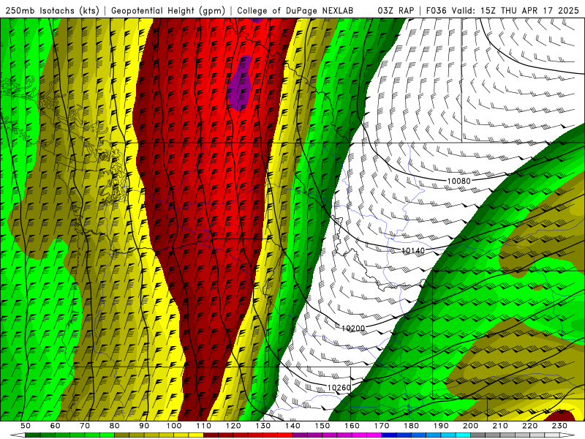Click the 10260 height contour label
Screen dimensions: 585x439
pyautogui.click(x=339, y=388)
